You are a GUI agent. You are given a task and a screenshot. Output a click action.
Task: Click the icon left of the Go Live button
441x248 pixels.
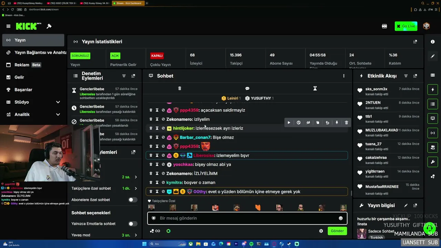point(384,26)
